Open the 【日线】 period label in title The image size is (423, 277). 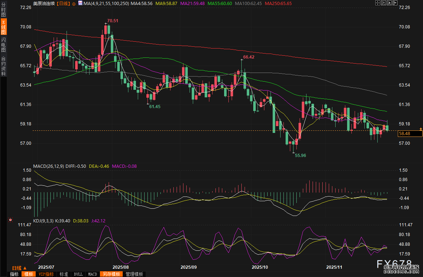(x=60, y=3)
